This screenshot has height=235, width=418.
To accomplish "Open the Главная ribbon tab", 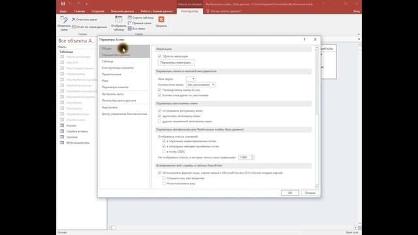I will click(80, 11).
